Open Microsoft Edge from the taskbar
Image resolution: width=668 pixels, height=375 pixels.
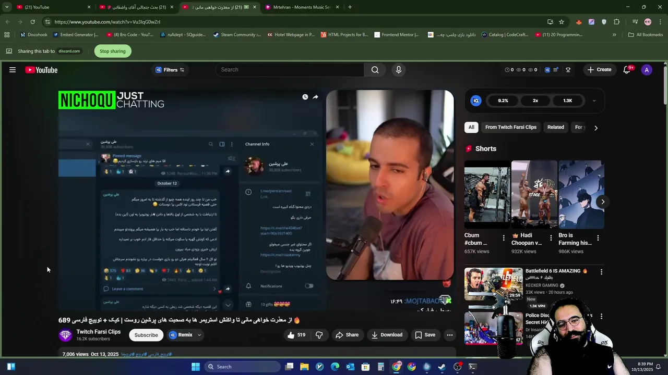335,367
